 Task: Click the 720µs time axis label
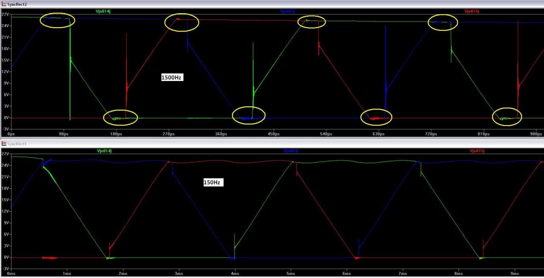pyautogui.click(x=431, y=134)
